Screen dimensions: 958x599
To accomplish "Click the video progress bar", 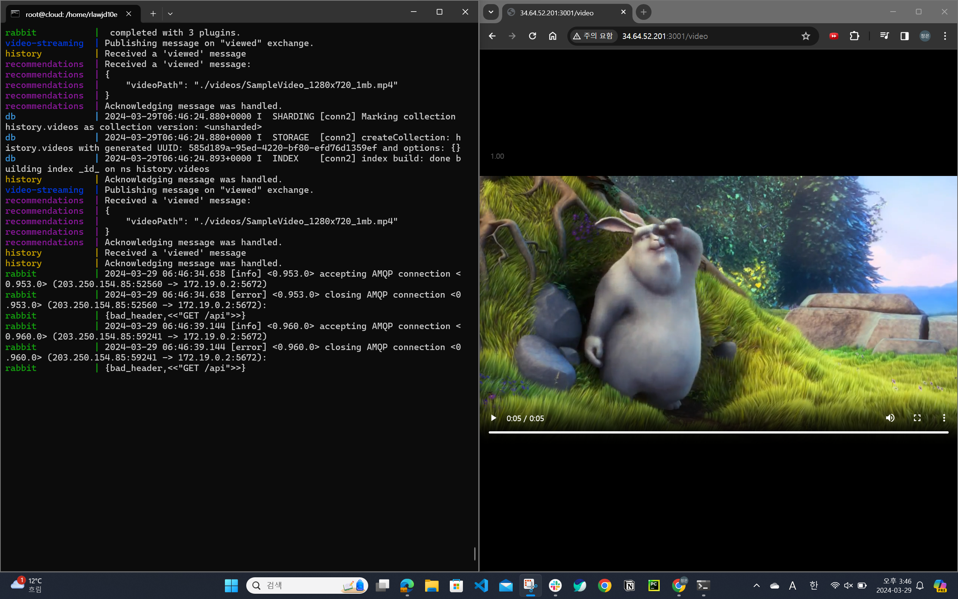I will (718, 432).
